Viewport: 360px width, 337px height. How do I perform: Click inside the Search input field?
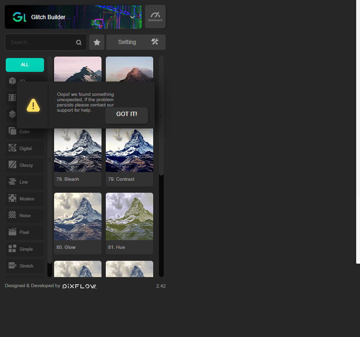(x=41, y=42)
